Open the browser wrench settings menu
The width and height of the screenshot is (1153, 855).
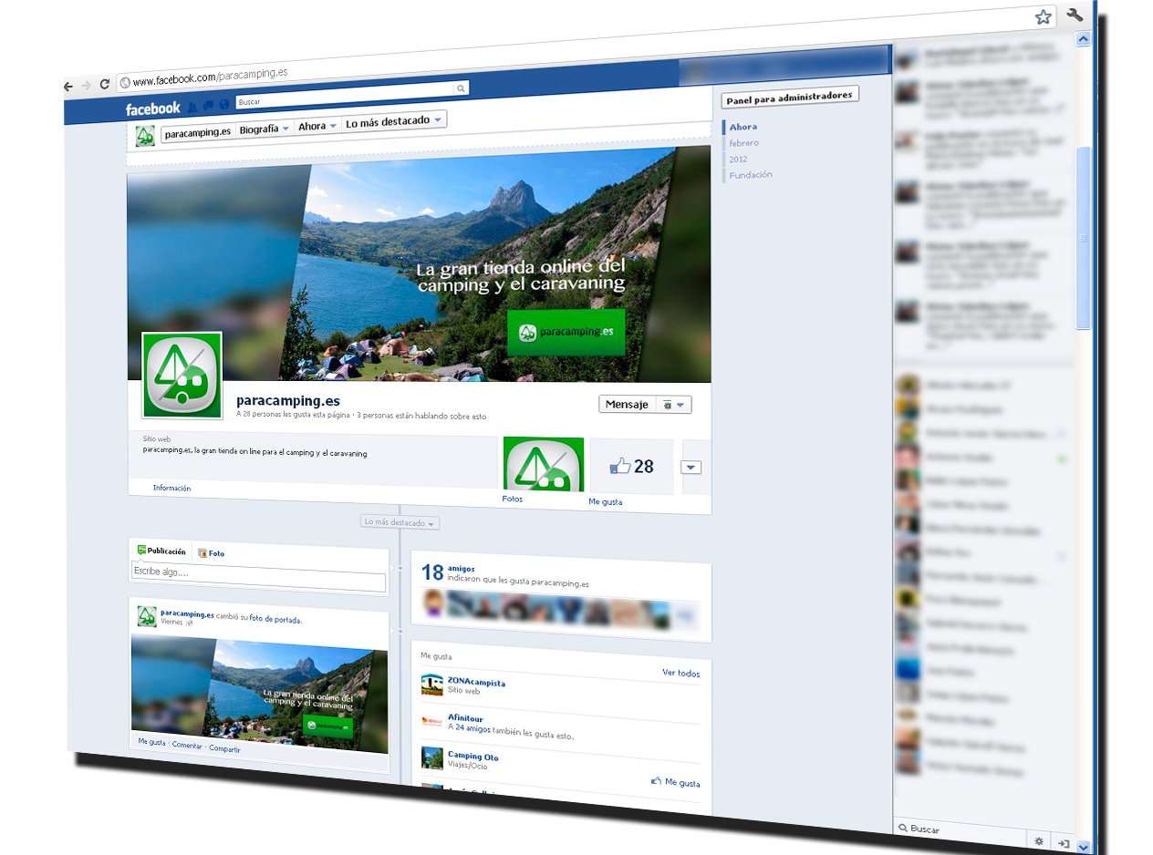click(x=1074, y=15)
